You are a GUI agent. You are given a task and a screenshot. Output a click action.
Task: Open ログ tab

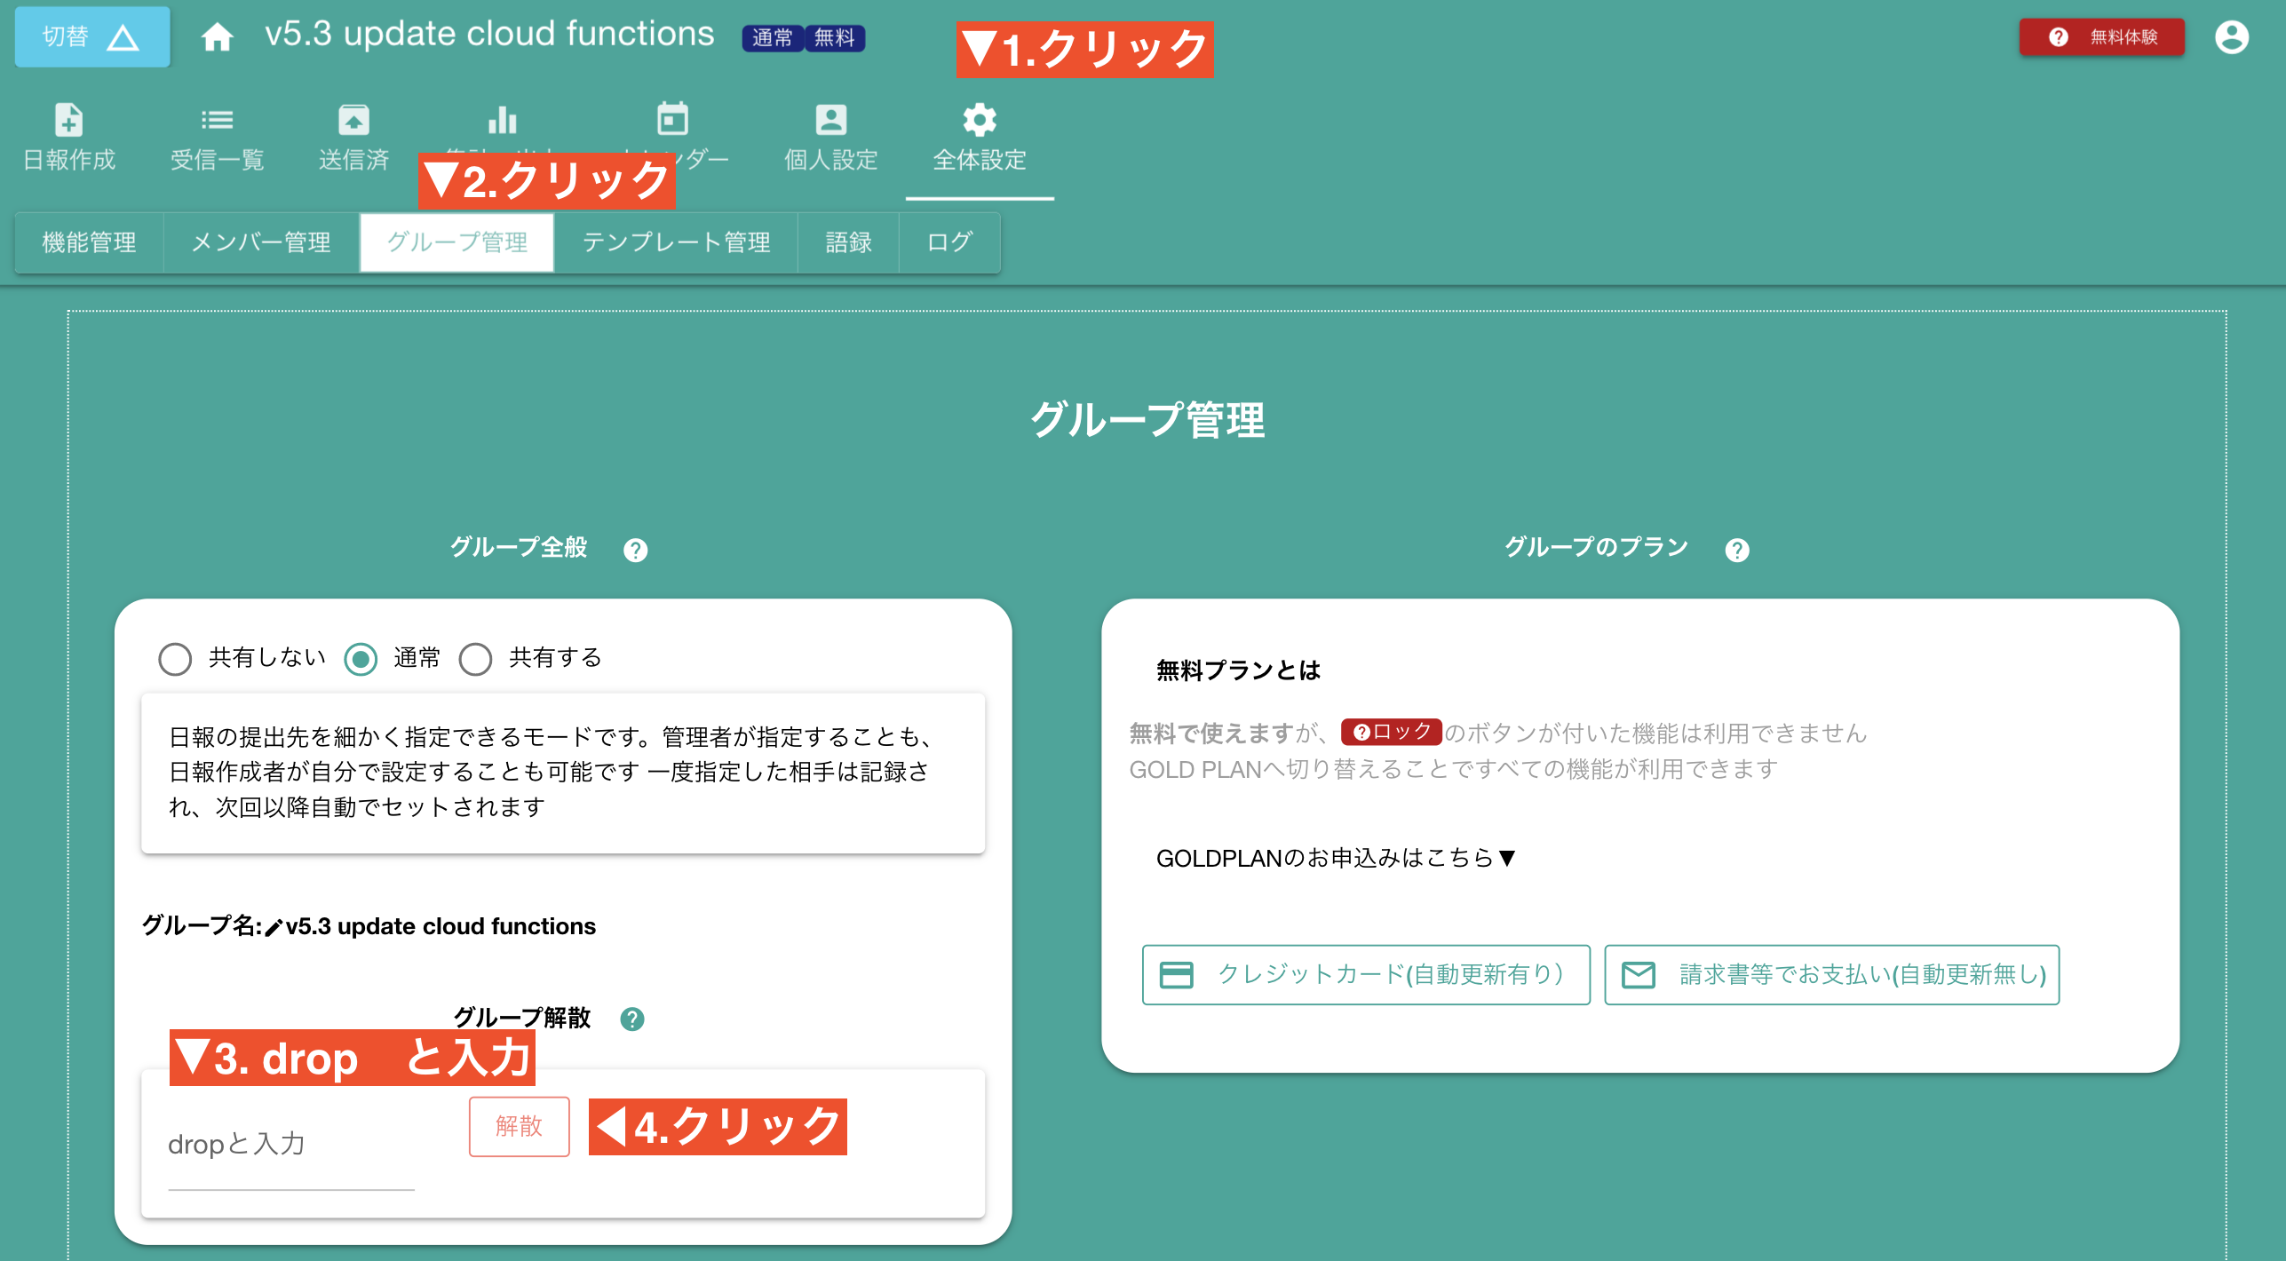pyautogui.click(x=949, y=242)
